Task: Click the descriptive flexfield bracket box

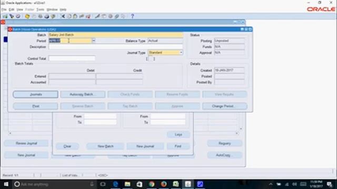Action: pos(151,58)
